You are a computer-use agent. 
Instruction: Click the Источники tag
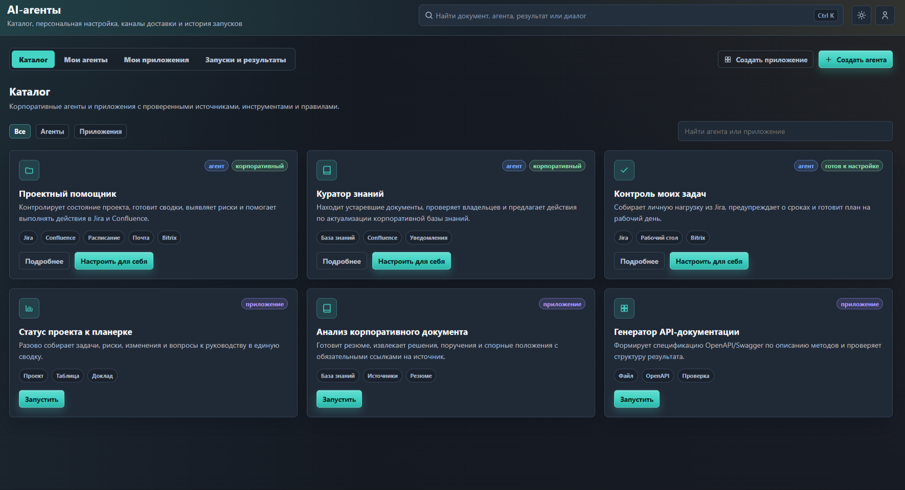coord(382,375)
